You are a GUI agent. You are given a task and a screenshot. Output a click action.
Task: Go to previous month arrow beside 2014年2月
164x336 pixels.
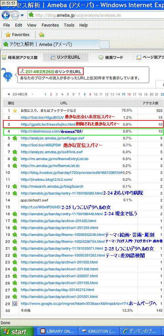(x=8, y=94)
